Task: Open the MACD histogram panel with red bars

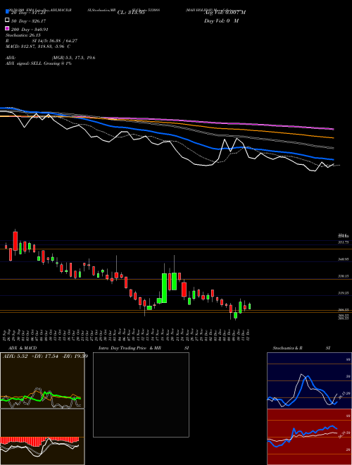Action: [42, 437]
